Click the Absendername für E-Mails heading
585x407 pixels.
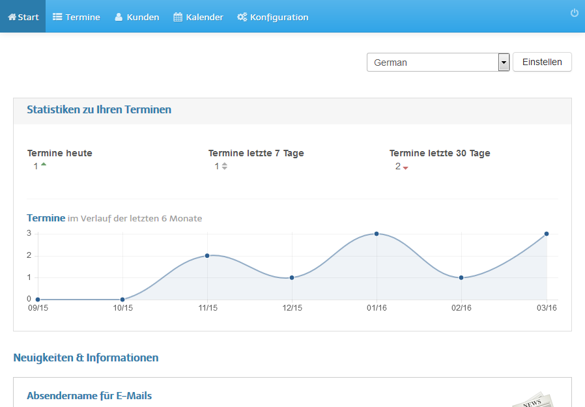tap(89, 396)
